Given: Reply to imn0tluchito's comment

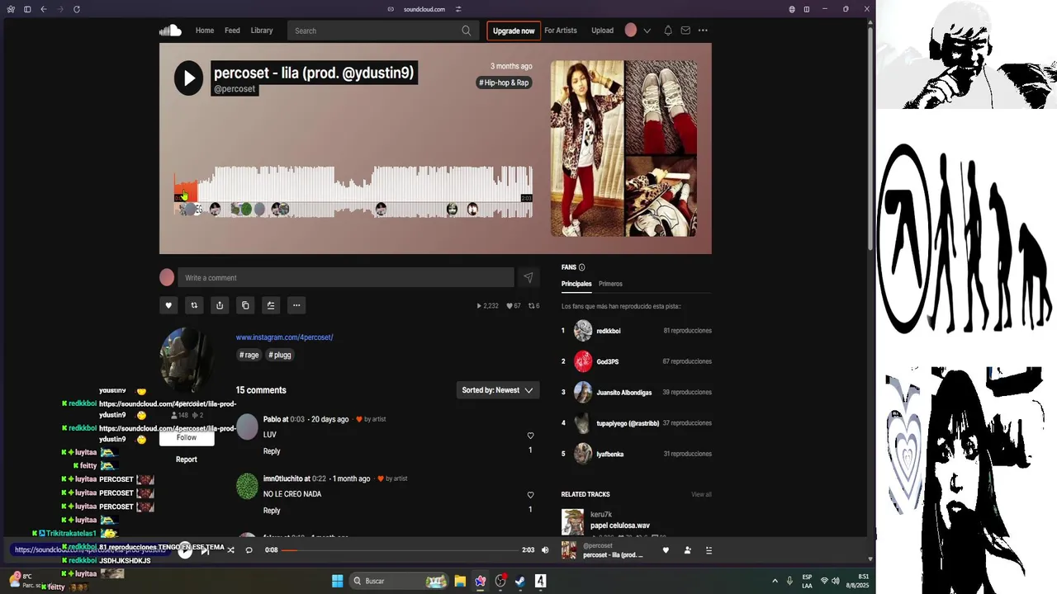Looking at the screenshot, I should pos(272,511).
